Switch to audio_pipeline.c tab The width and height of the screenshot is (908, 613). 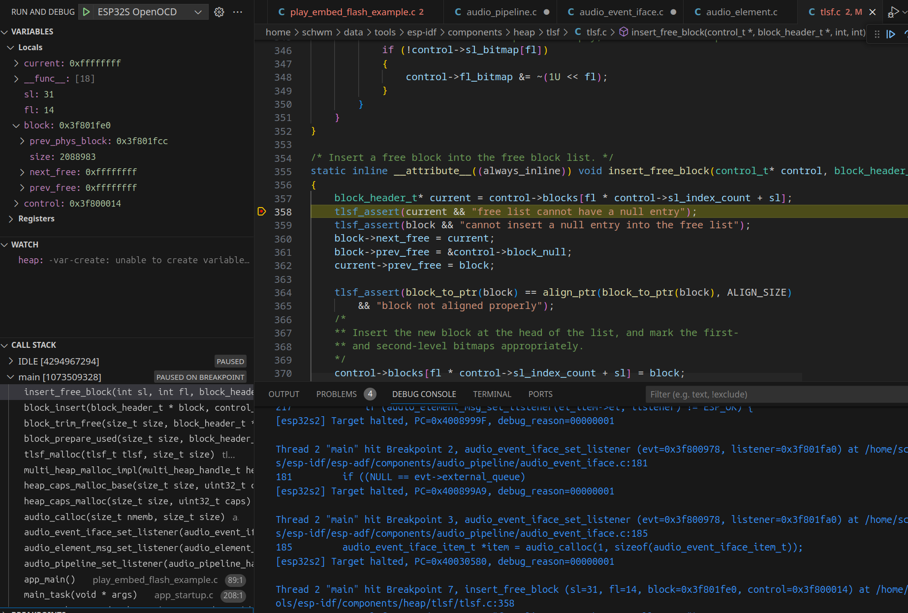tap(502, 12)
